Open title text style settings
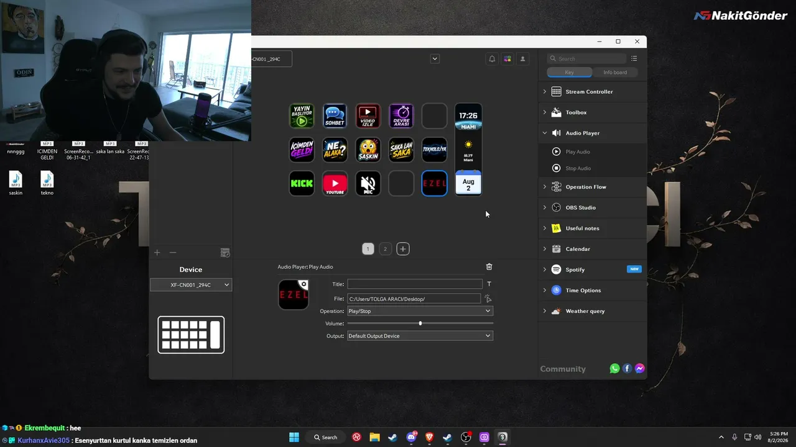 (489, 284)
